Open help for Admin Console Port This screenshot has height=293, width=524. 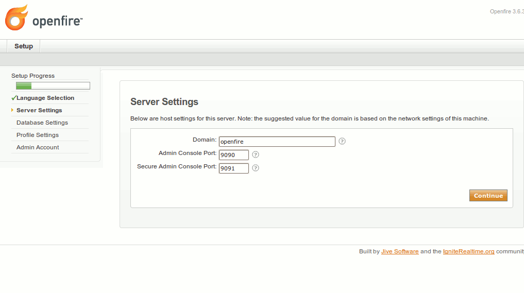[x=256, y=154]
